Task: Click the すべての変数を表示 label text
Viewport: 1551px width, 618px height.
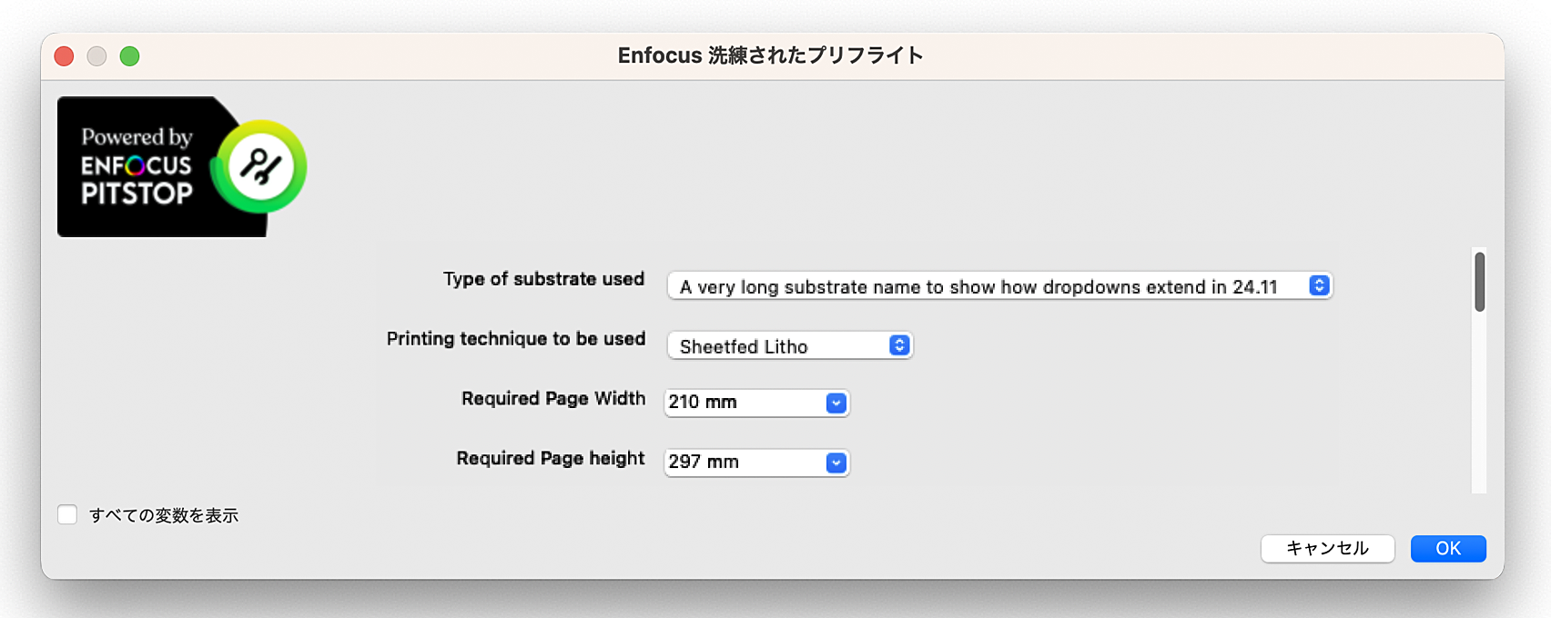Action: [164, 515]
